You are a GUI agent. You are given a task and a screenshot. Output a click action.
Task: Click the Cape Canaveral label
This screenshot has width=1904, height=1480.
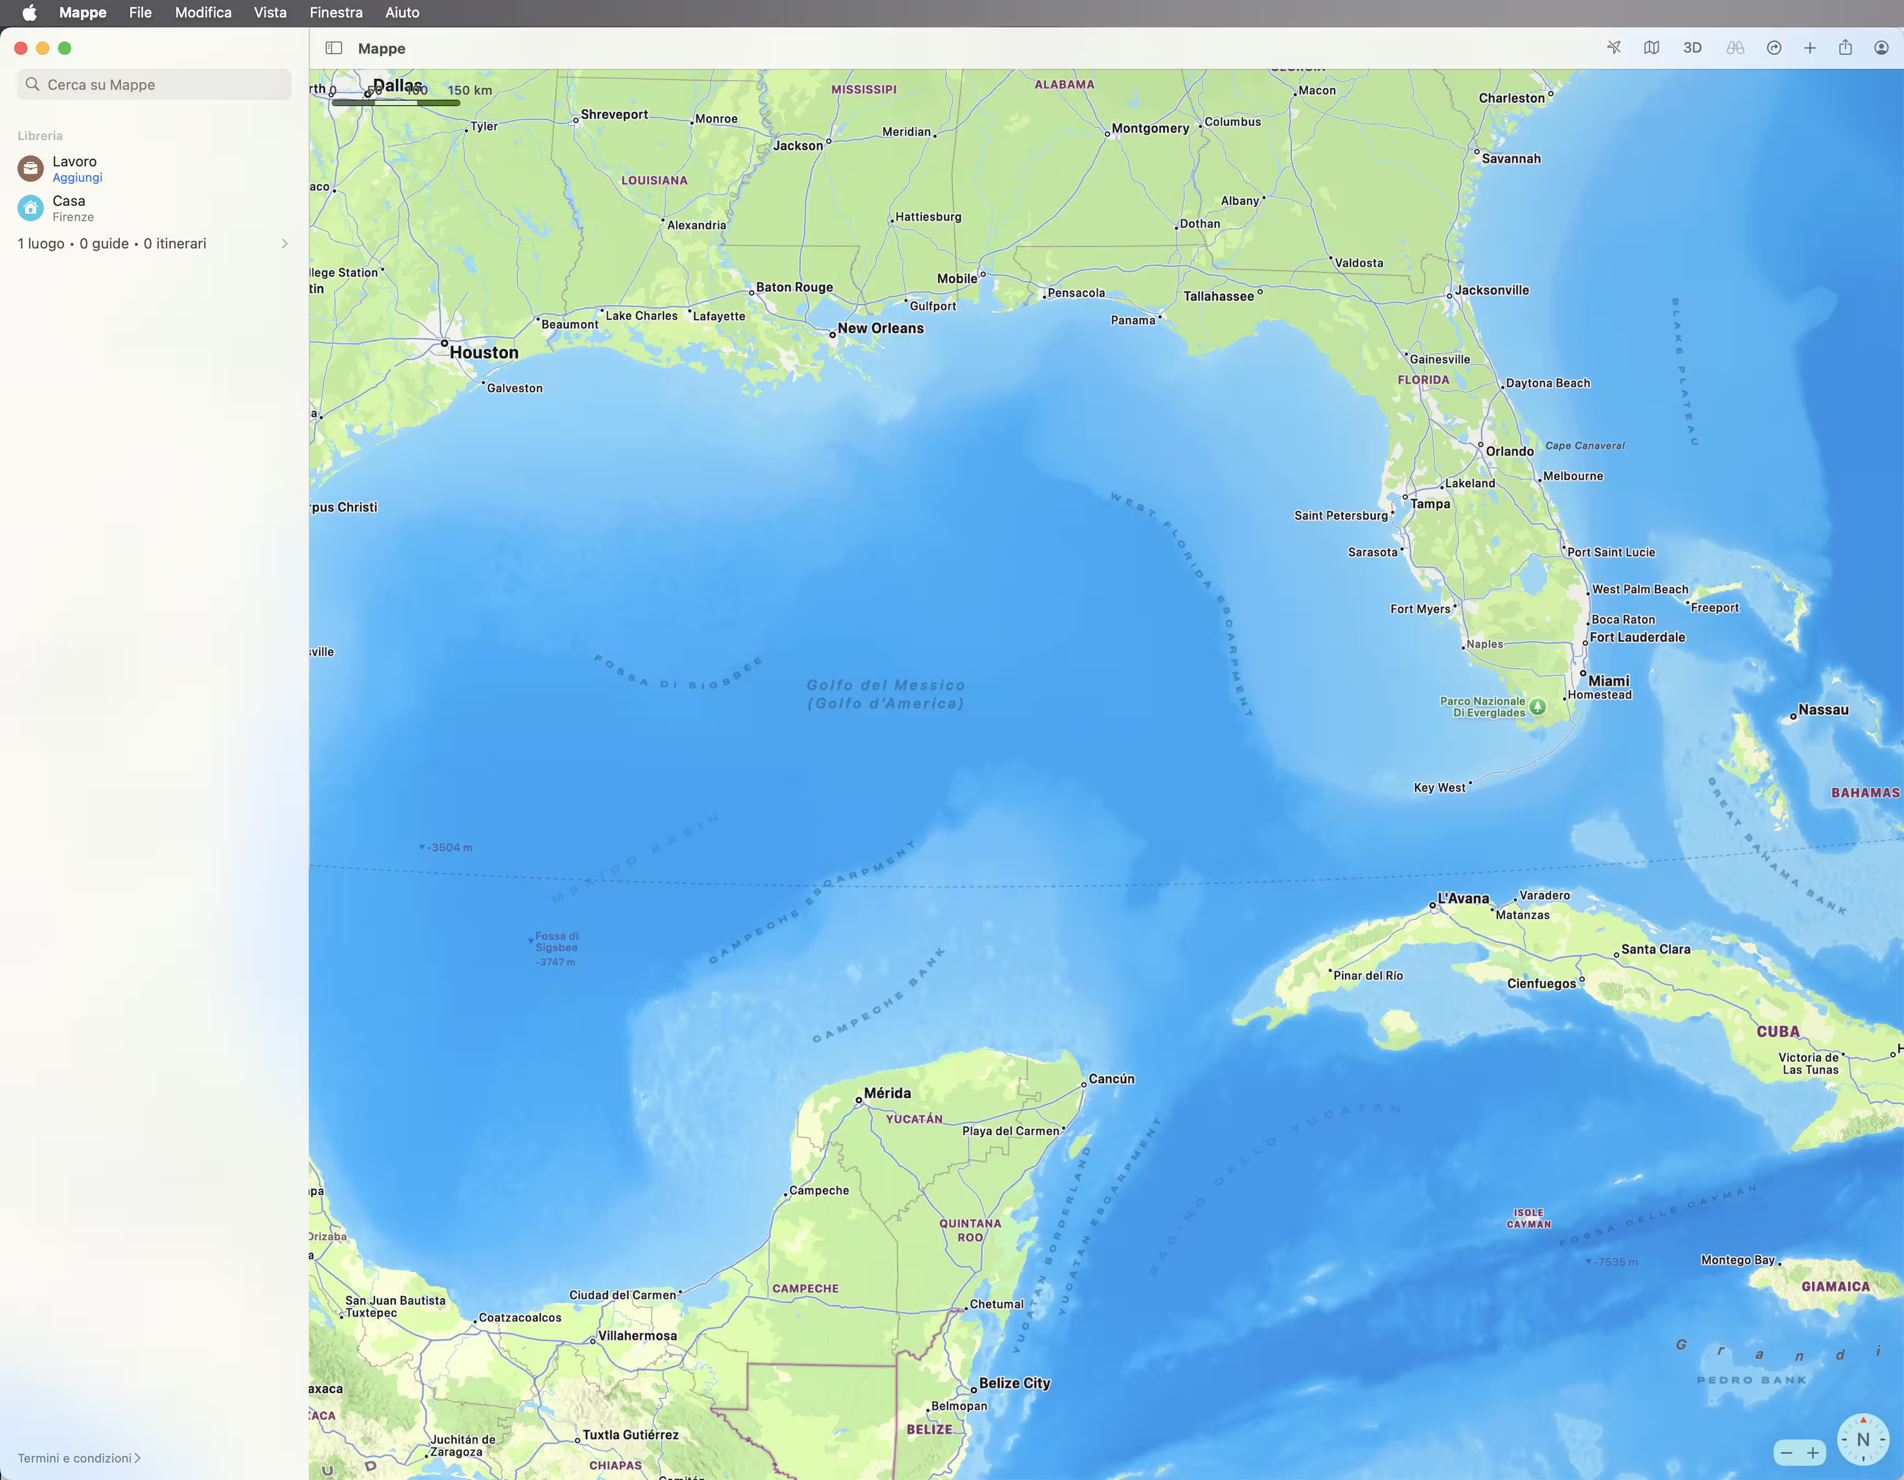coord(1585,446)
